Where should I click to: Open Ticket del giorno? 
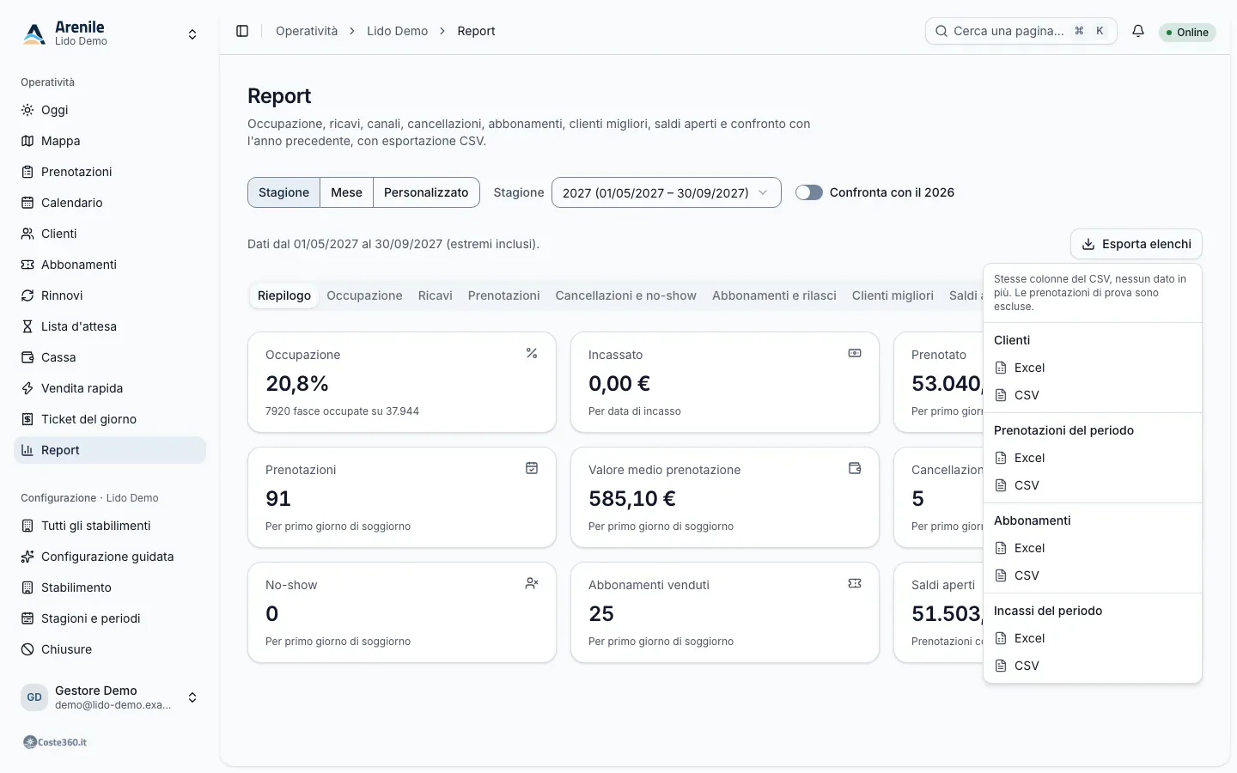point(110,419)
